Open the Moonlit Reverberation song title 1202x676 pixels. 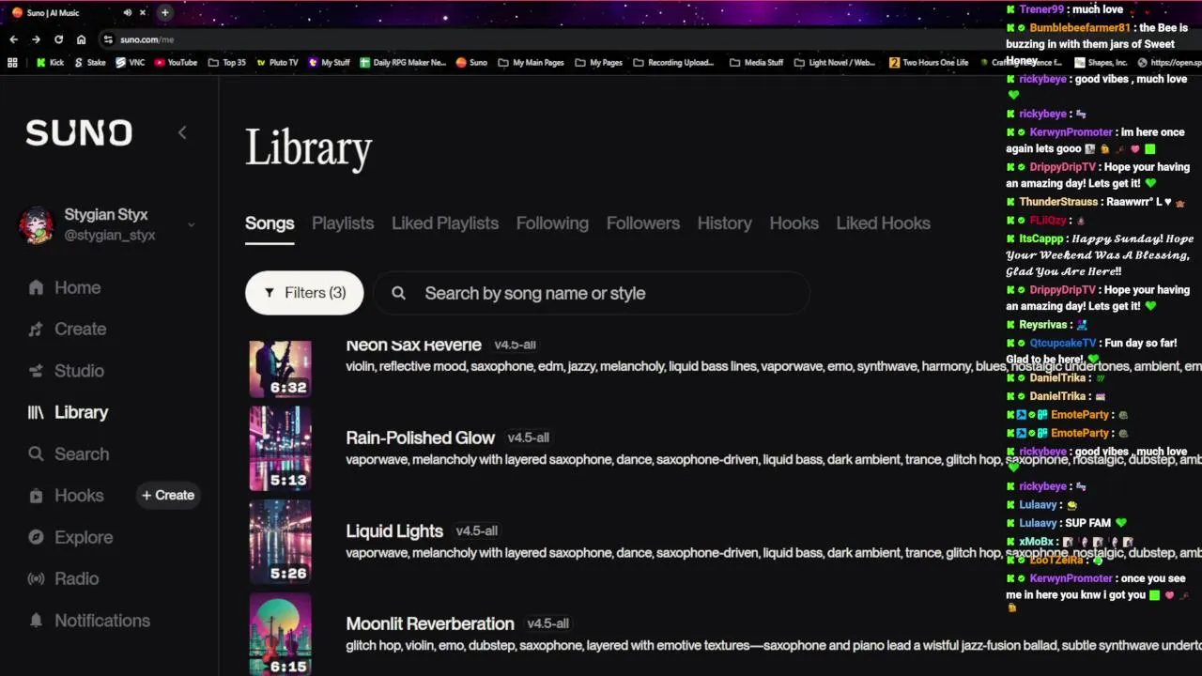[x=430, y=624]
